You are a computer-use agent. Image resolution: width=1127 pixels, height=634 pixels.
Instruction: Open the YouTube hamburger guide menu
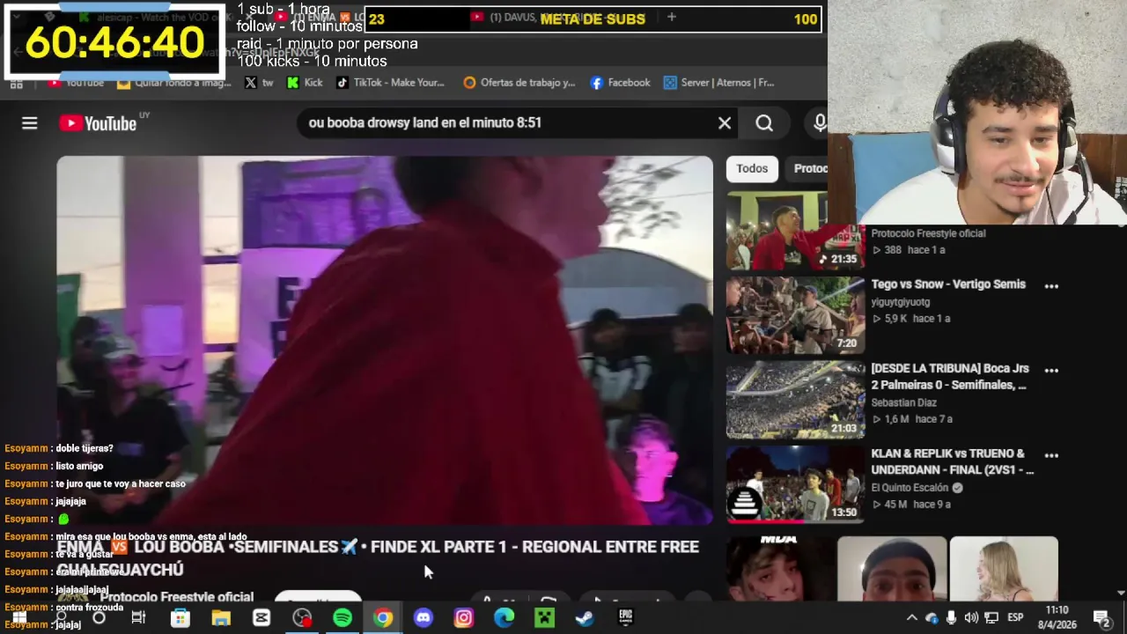coord(29,123)
